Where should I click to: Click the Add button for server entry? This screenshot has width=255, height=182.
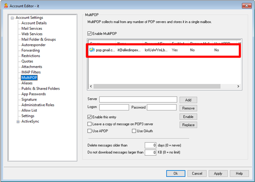pos(188,100)
